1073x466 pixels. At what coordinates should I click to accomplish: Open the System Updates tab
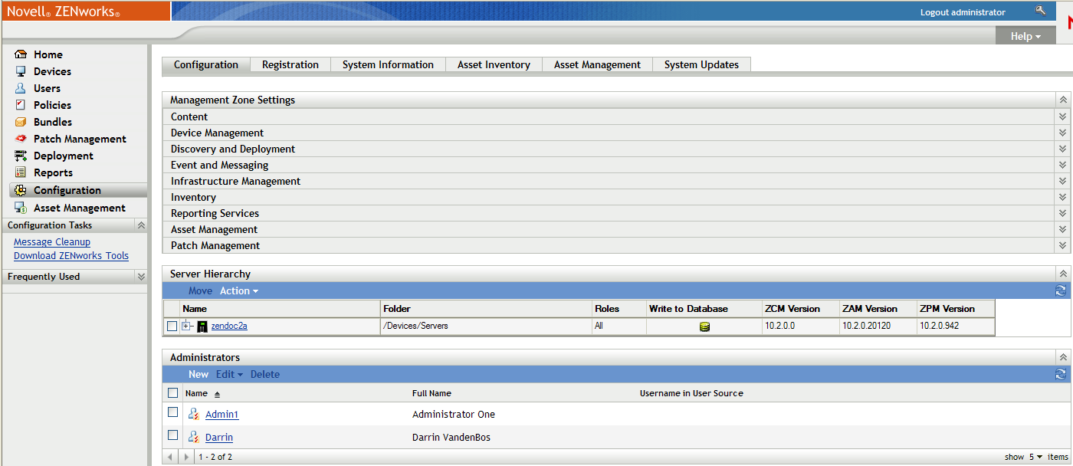701,64
